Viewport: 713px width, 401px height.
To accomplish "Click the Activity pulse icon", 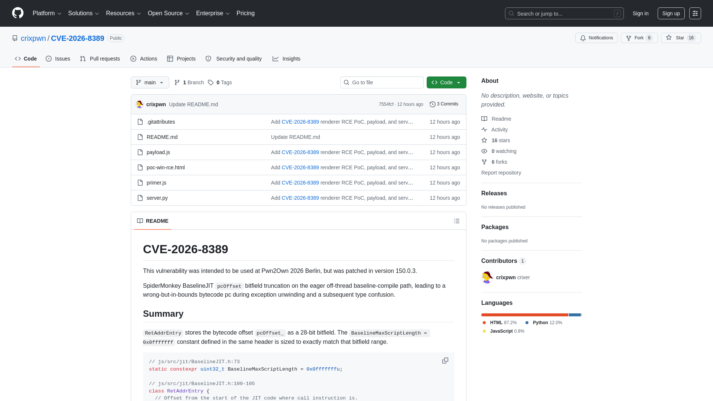I will [484, 130].
